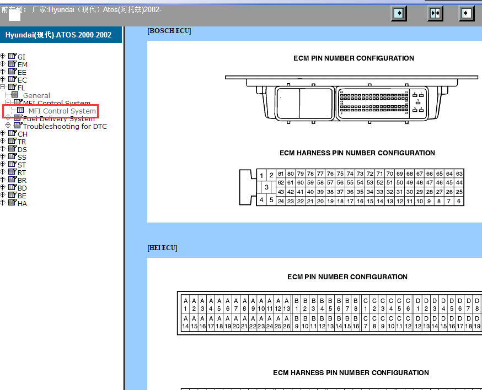
Task: Expand the EE tree node
Action: tap(3, 71)
